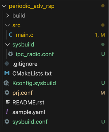Image resolution: width=109 pixels, height=132 pixels.
Task: Click the M modified badge on prj.conf
Action: [103, 93]
